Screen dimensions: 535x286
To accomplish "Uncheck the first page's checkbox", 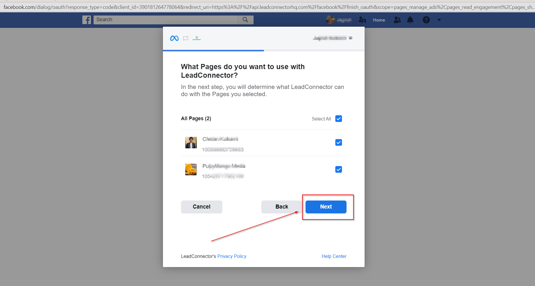I will (338, 143).
